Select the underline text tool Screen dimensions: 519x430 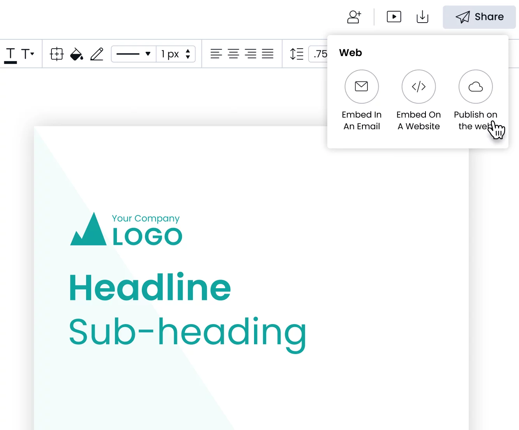click(10, 54)
